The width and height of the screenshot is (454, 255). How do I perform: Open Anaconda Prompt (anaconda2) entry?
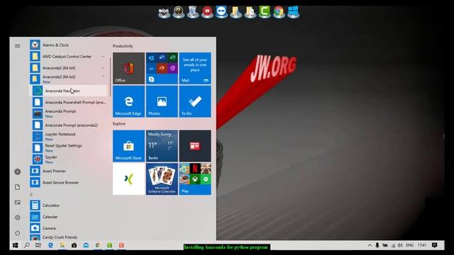pos(69,125)
